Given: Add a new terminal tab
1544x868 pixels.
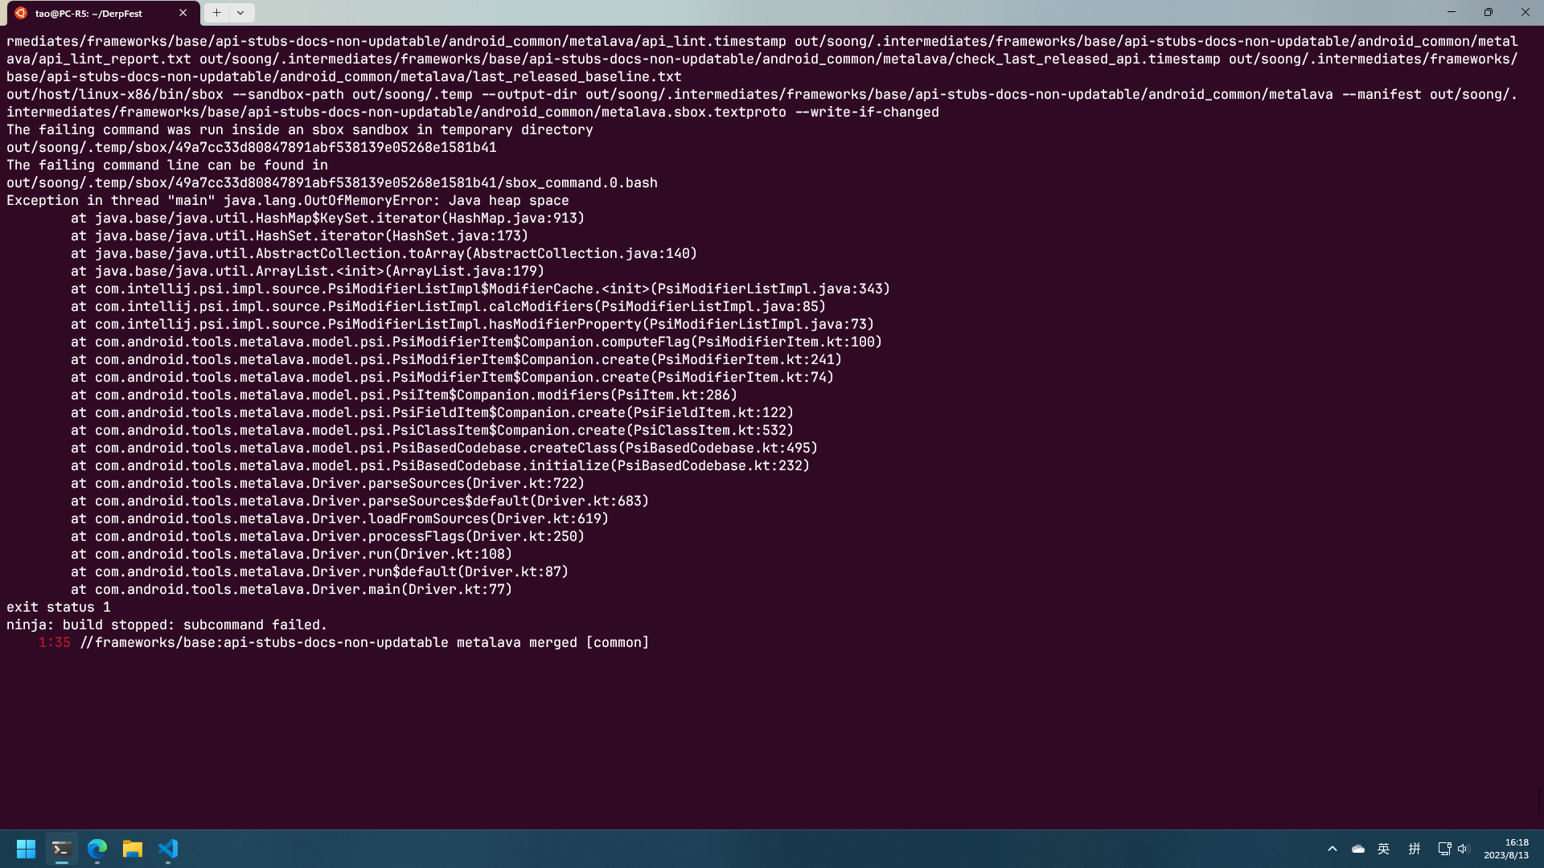Looking at the screenshot, I should [216, 13].
